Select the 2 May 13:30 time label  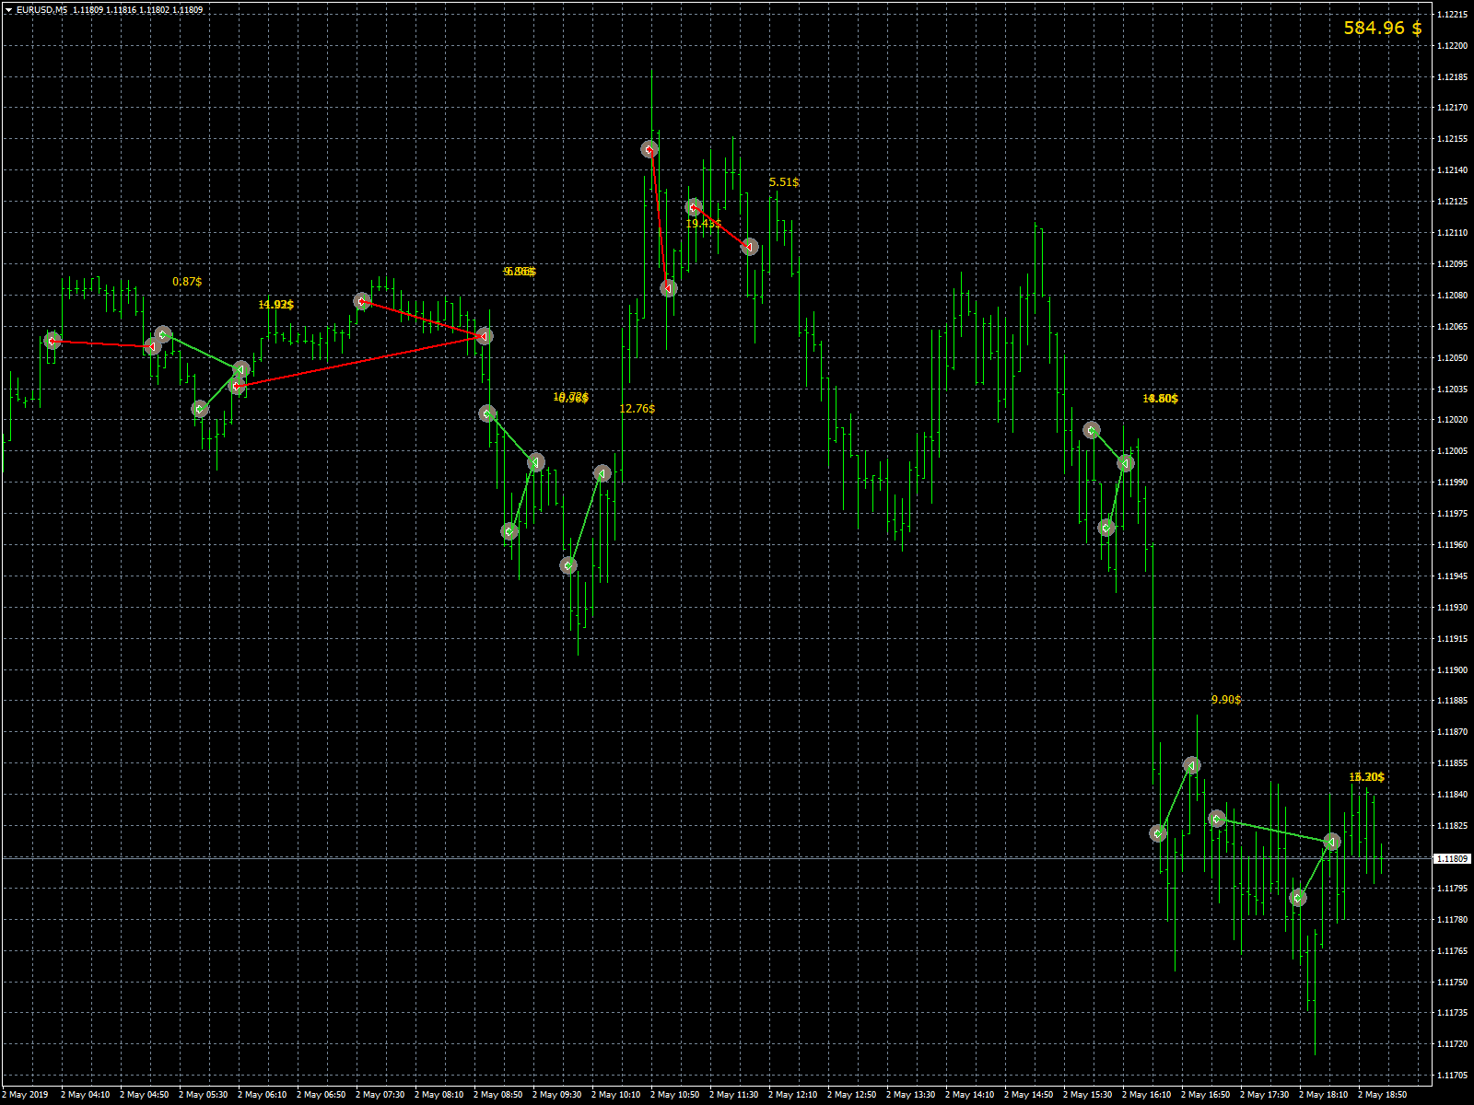[911, 1095]
